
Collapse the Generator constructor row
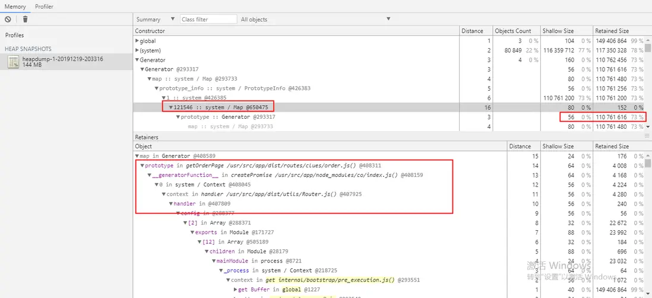[x=137, y=60]
